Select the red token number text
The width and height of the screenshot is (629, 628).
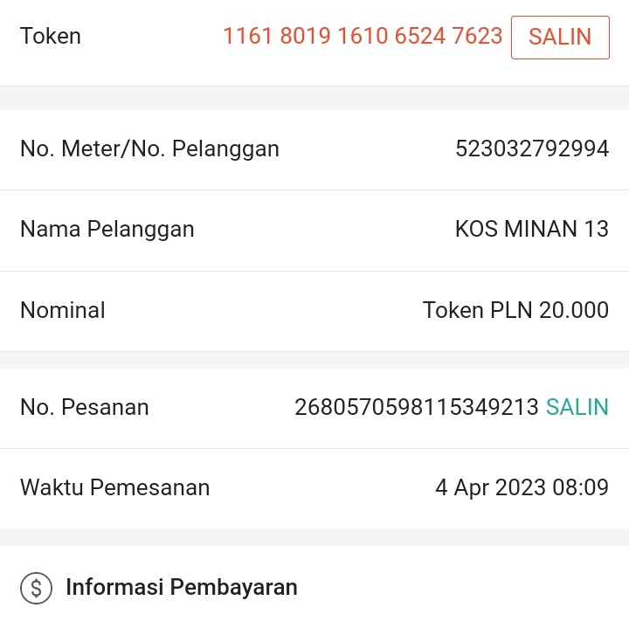(x=363, y=36)
